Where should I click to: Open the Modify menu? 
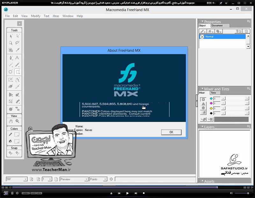pos(36,16)
